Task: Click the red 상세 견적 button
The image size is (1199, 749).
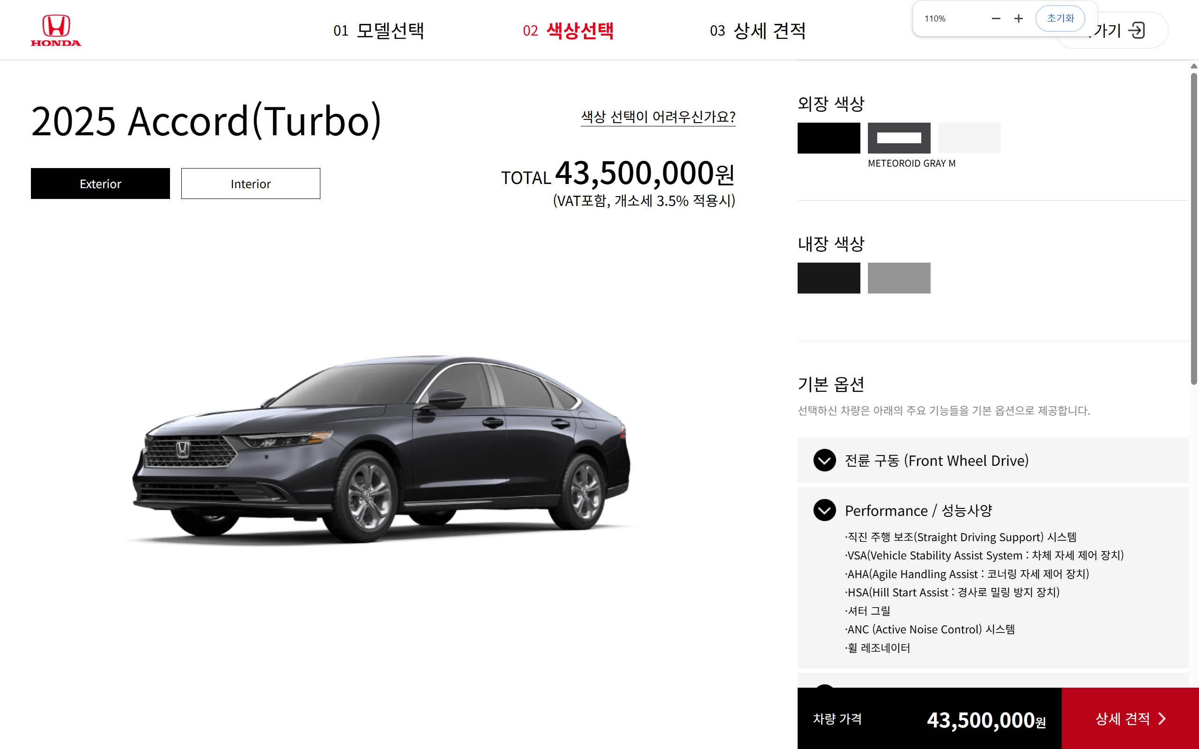Action: click(1130, 718)
